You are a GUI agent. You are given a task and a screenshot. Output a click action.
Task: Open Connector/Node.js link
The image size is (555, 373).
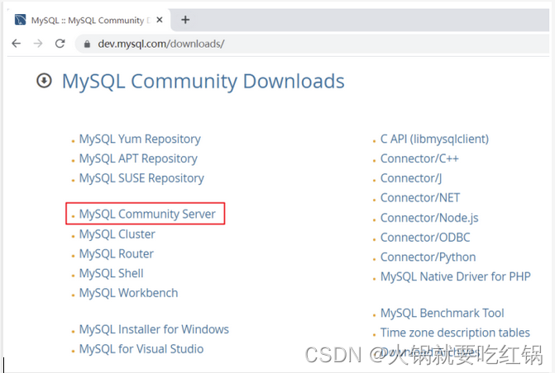(429, 218)
